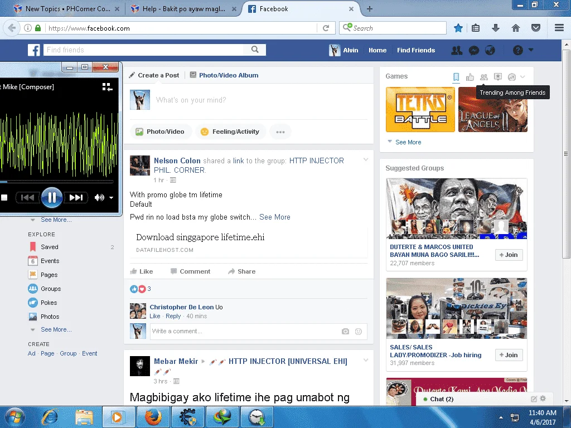Bookmark page with Firefox star icon

point(458,28)
